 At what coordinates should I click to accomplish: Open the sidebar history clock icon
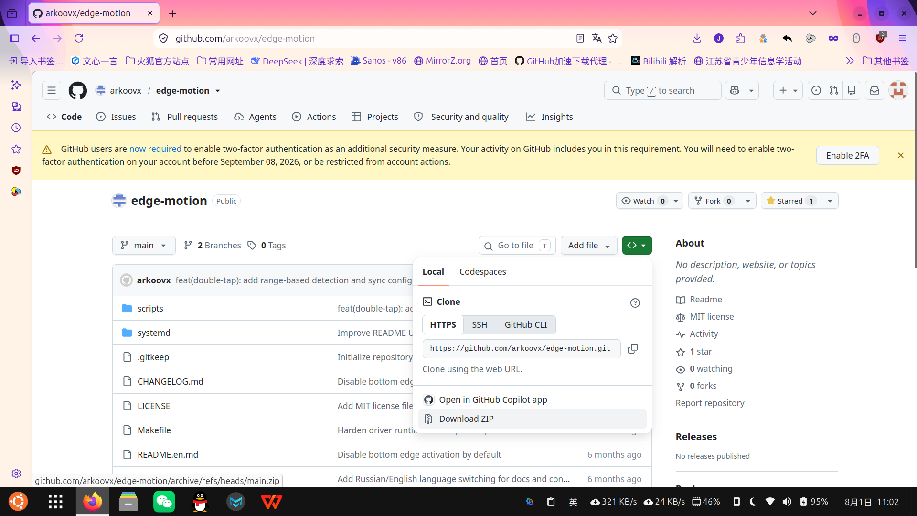click(x=16, y=128)
